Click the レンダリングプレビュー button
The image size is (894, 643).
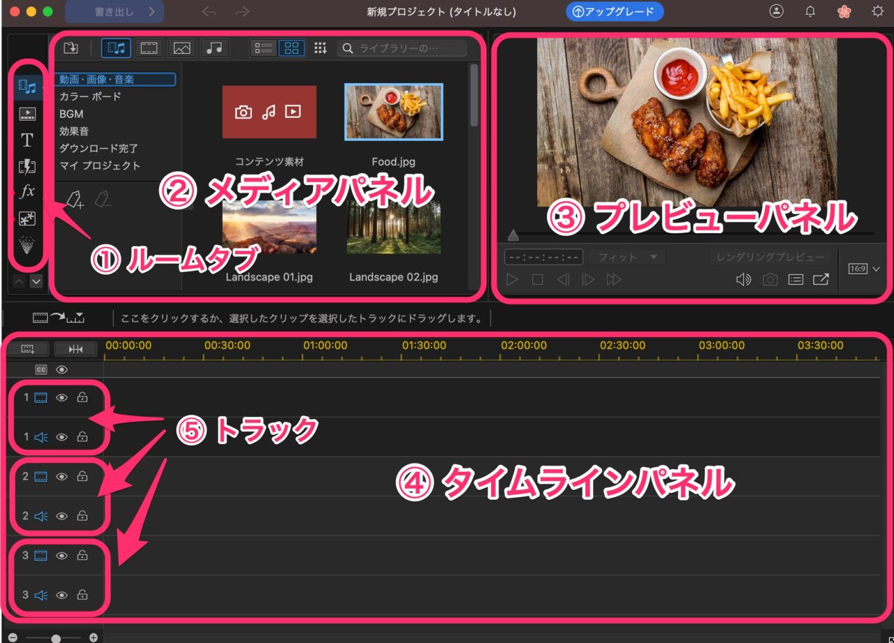point(770,257)
